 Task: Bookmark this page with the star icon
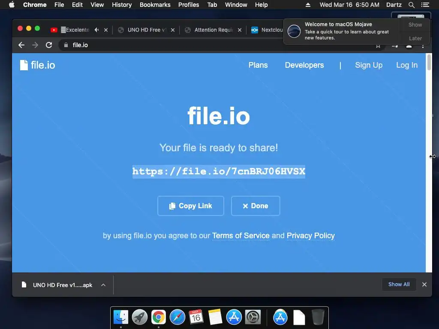click(378, 46)
